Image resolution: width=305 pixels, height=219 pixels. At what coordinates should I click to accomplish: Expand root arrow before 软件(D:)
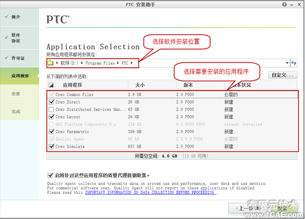click(57, 63)
